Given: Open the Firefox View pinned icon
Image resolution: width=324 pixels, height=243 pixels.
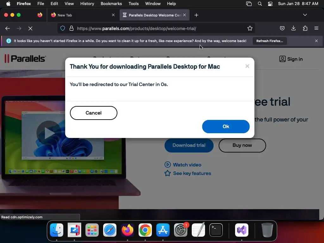Looking at the screenshot, I should click(x=40, y=15).
